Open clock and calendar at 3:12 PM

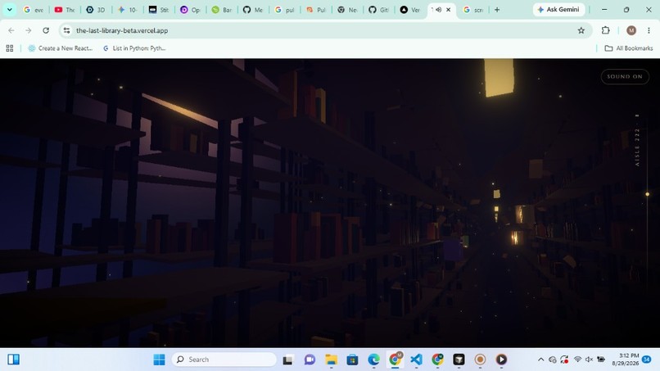626,360
